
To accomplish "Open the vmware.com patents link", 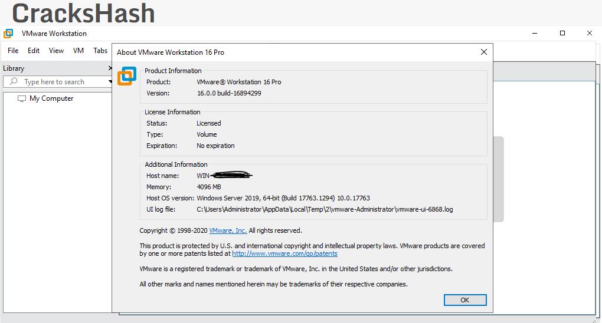I will coord(284,253).
